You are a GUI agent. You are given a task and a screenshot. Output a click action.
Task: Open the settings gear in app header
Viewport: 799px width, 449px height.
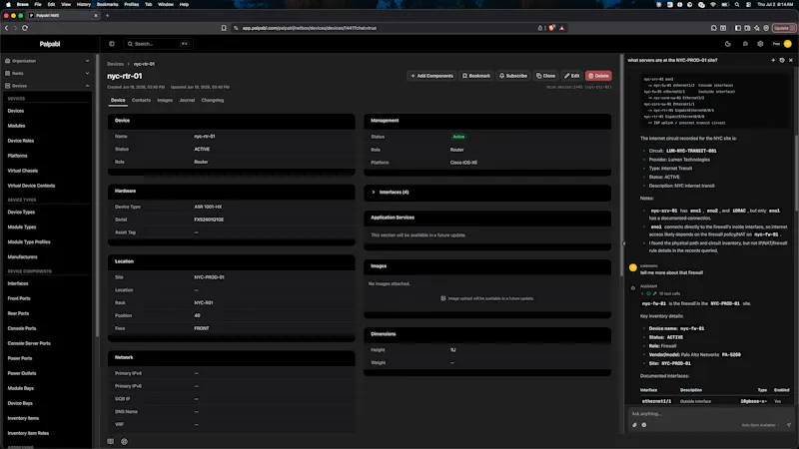(x=760, y=44)
